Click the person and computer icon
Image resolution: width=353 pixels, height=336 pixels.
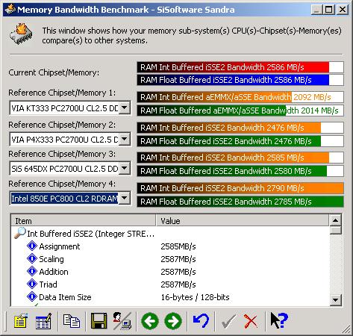(x=122, y=320)
